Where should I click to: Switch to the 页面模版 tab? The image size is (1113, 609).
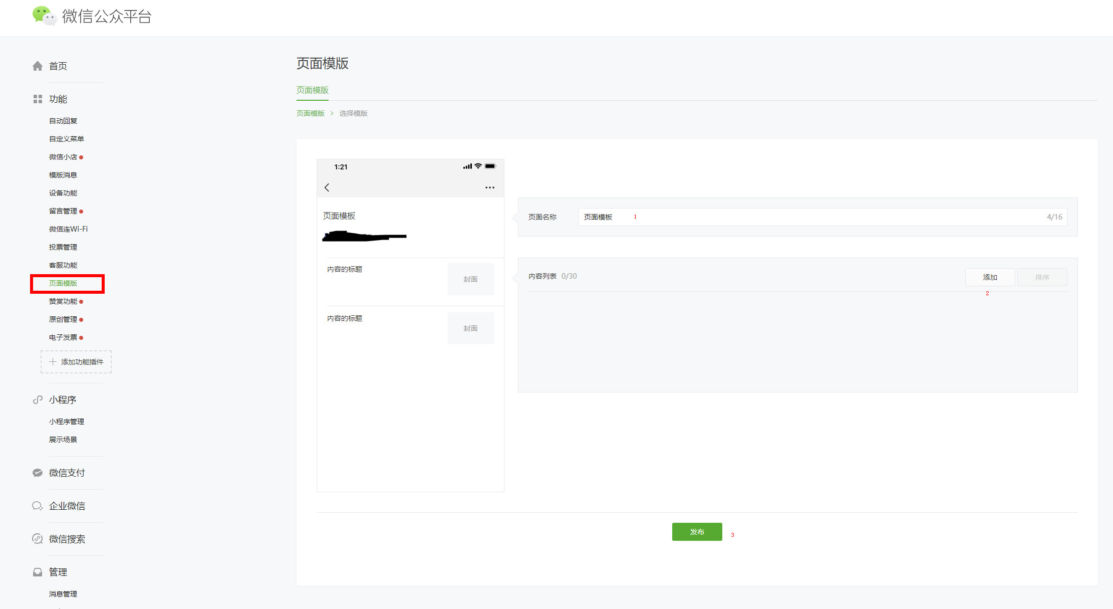(312, 90)
